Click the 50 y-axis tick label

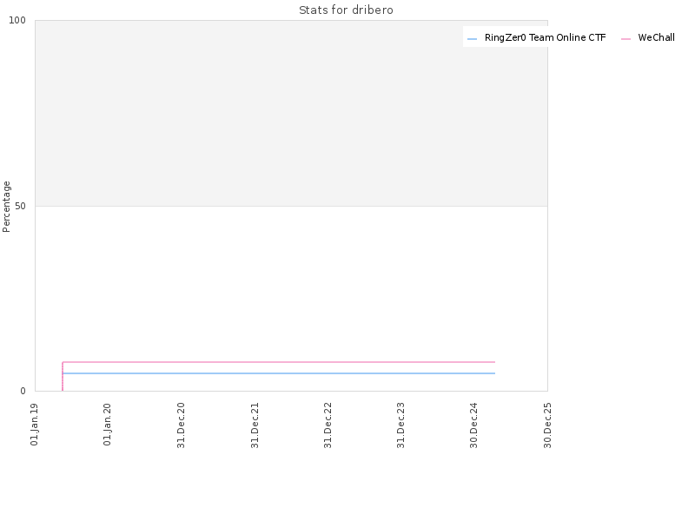tap(20, 206)
